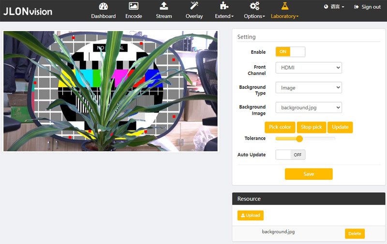The width and height of the screenshot is (387, 244).
Task: Click background.jpg in the Resource list
Action: click(278, 231)
